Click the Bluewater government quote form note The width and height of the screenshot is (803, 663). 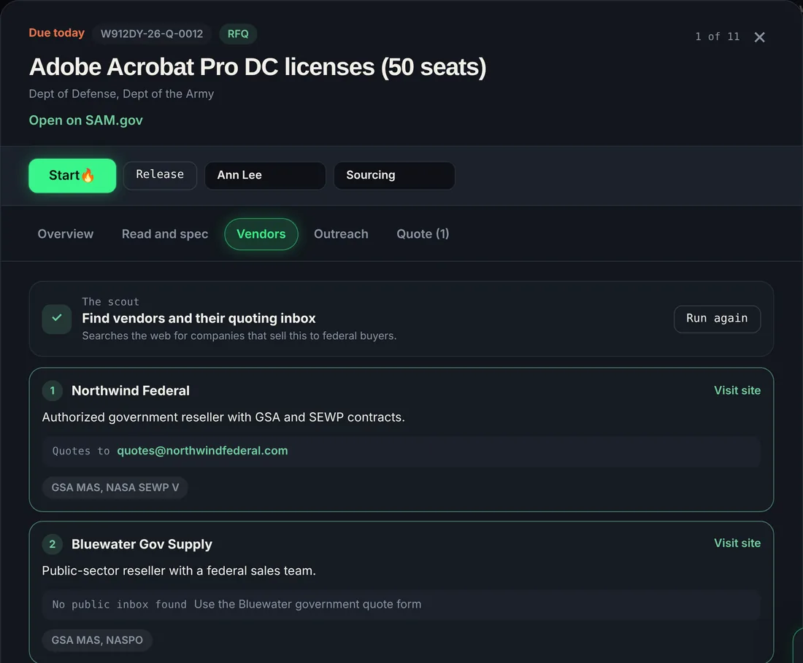point(308,604)
